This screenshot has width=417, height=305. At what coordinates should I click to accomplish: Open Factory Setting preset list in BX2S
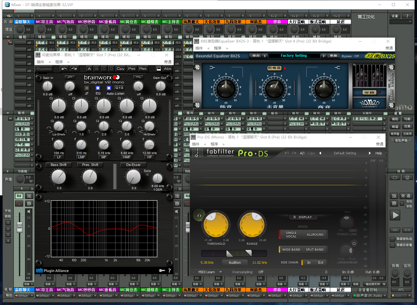(x=293, y=56)
